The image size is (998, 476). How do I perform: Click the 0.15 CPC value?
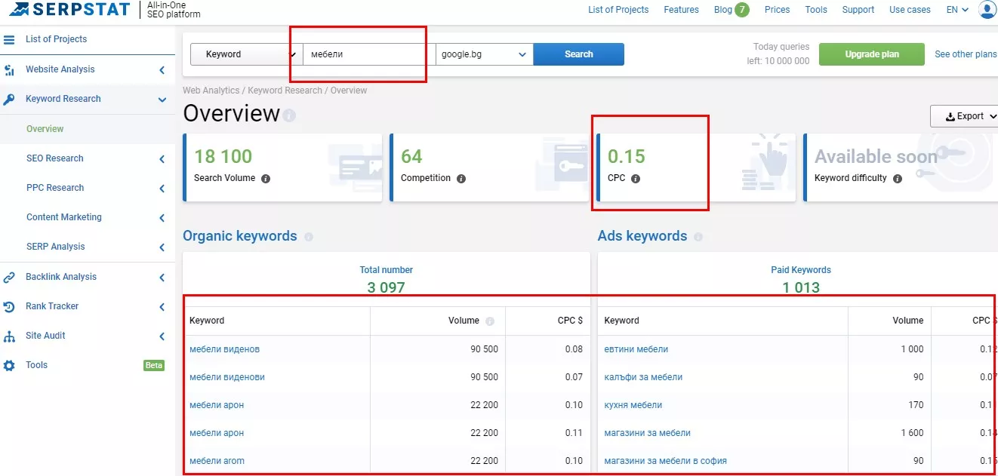(627, 157)
